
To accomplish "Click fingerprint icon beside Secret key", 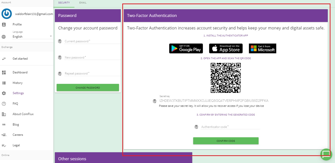I will [x=155, y=101].
